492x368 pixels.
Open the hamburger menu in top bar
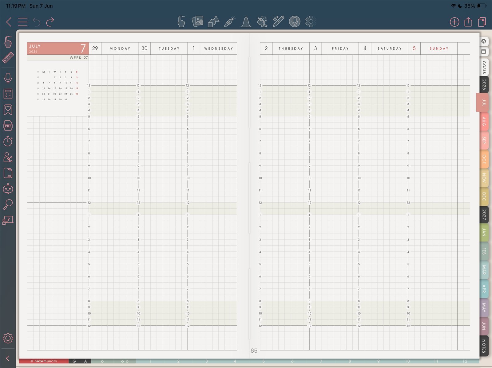coord(23,22)
